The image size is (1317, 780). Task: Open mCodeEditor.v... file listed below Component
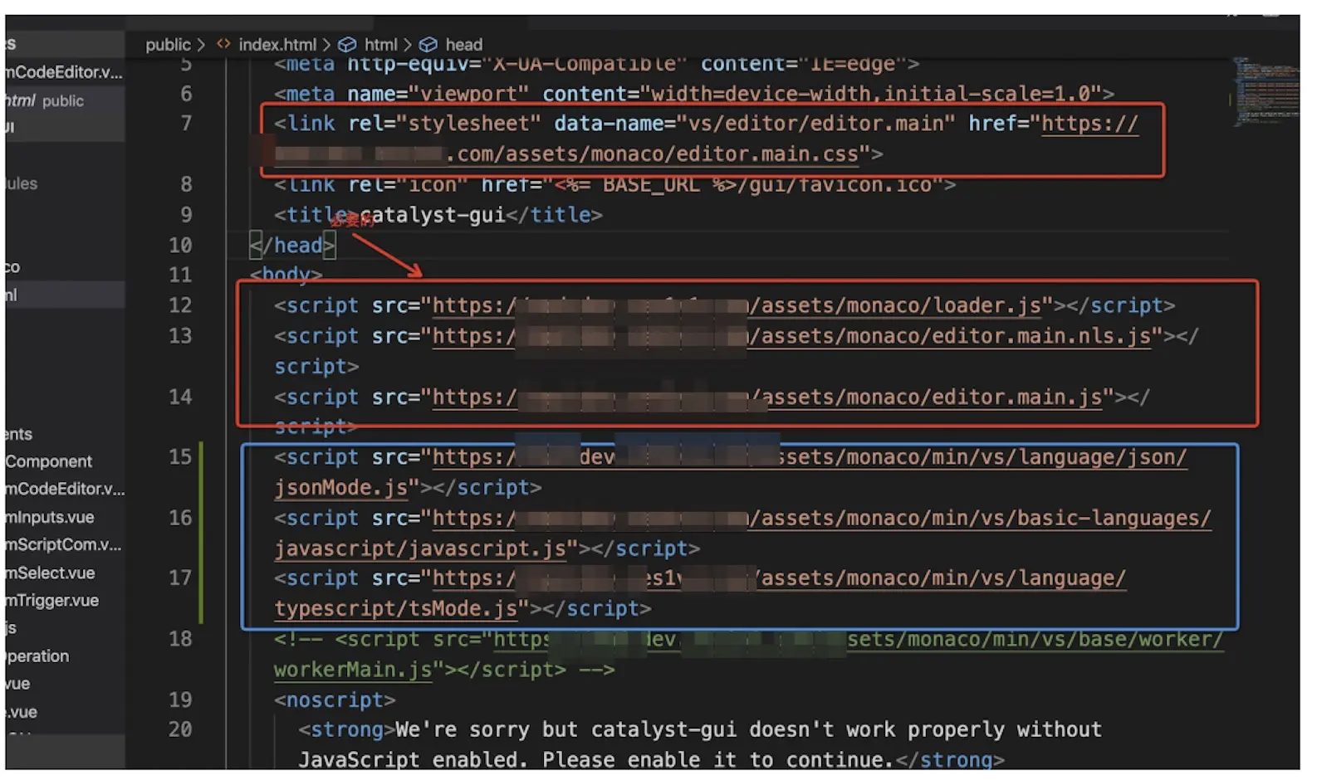(x=65, y=489)
